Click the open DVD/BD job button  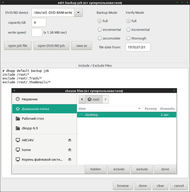pyautogui.click(x=51, y=46)
